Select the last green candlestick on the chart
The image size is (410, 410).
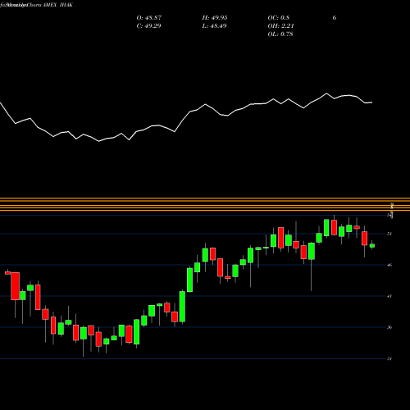[x=372, y=245]
